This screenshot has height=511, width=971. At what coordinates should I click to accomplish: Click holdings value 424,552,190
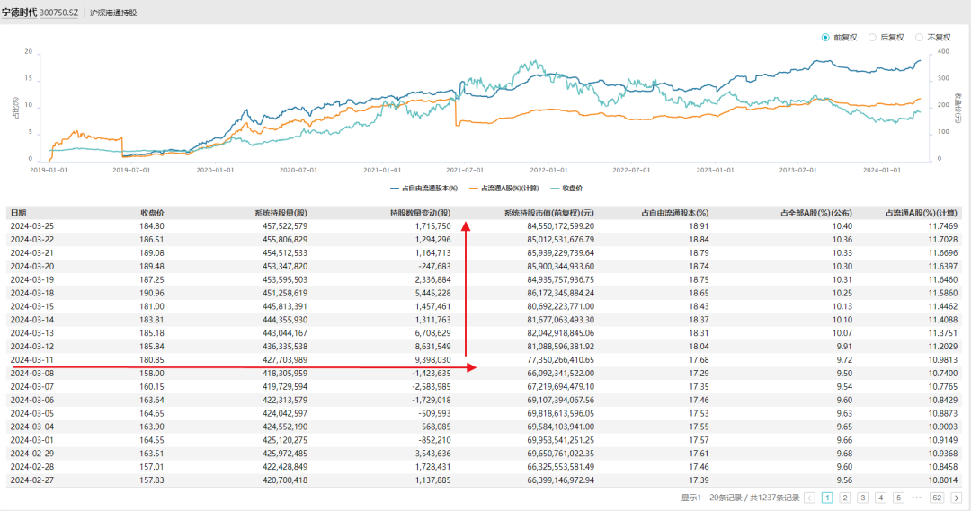[x=285, y=427]
